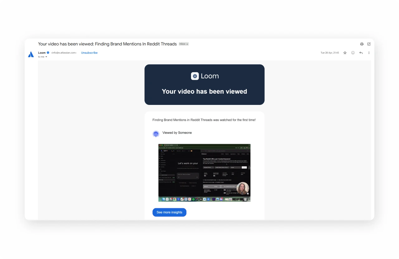Click the Inbox label tag
The image size is (399, 259).
[x=182, y=44]
